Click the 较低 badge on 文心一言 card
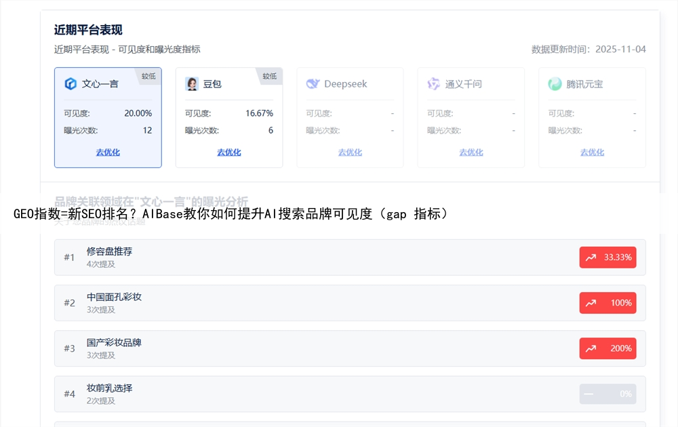This screenshot has height=427, width=678. point(149,76)
